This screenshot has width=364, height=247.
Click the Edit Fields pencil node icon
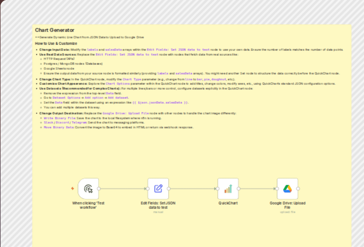(158, 188)
